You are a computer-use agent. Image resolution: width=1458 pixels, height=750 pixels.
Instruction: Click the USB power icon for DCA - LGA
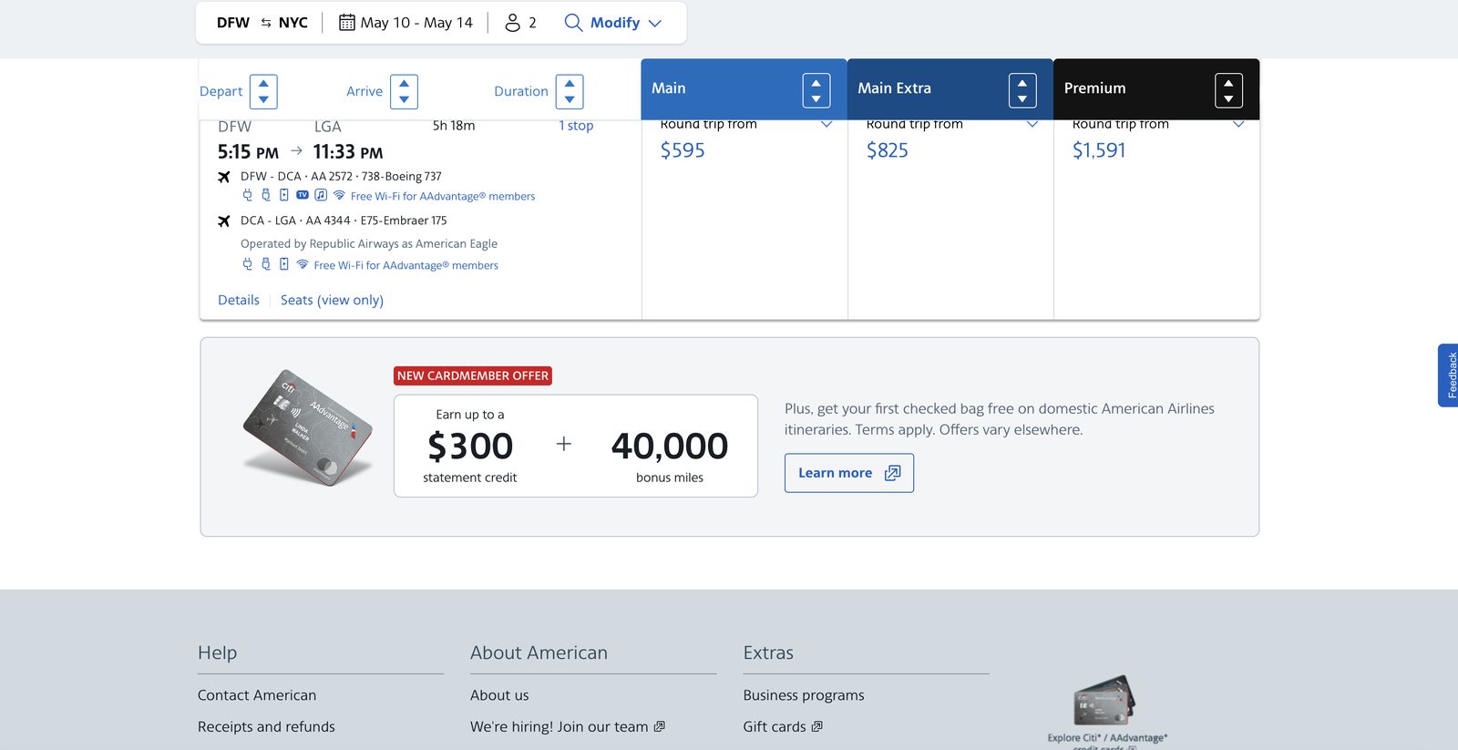point(266,264)
